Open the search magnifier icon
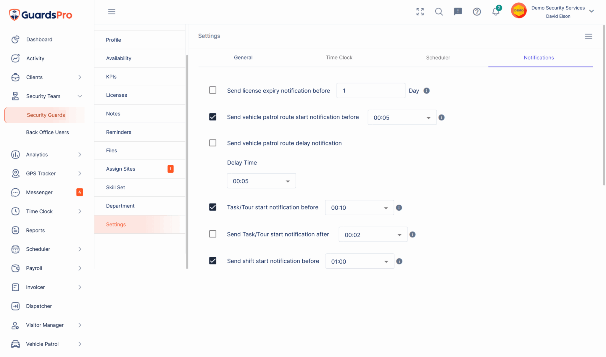 (x=439, y=12)
